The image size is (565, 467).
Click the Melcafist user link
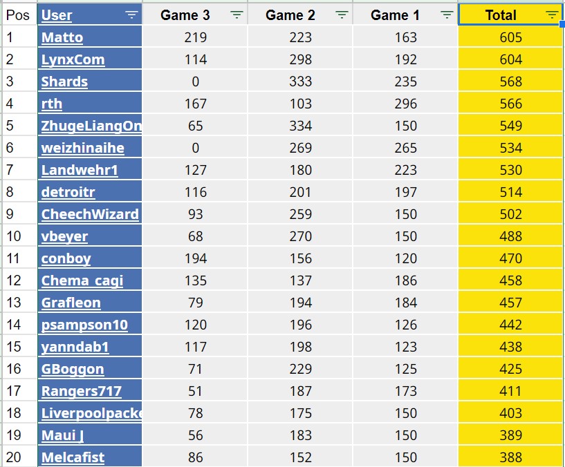pos(73,457)
